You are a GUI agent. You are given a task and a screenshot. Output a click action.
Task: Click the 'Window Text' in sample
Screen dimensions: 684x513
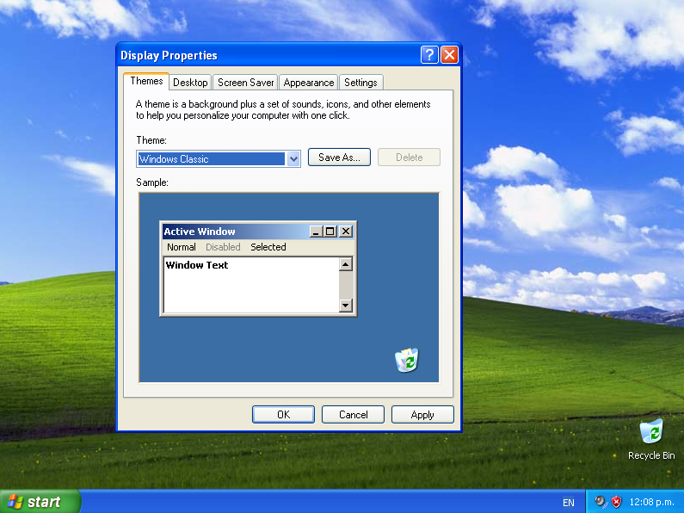tap(197, 265)
